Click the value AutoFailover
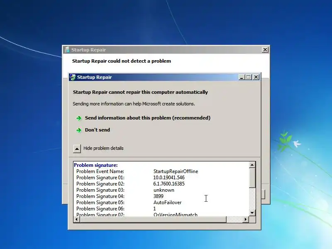Image resolution: width=332 pixels, height=249 pixels. [x=168, y=203]
